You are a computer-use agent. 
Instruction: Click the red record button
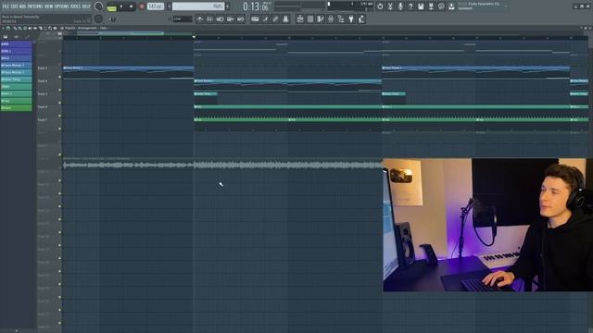[142, 6]
